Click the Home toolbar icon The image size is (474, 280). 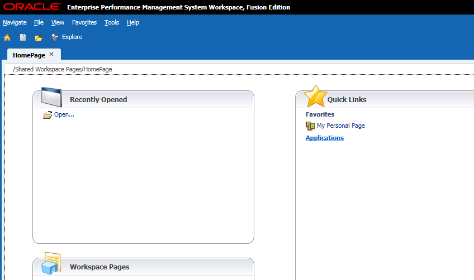[7, 37]
